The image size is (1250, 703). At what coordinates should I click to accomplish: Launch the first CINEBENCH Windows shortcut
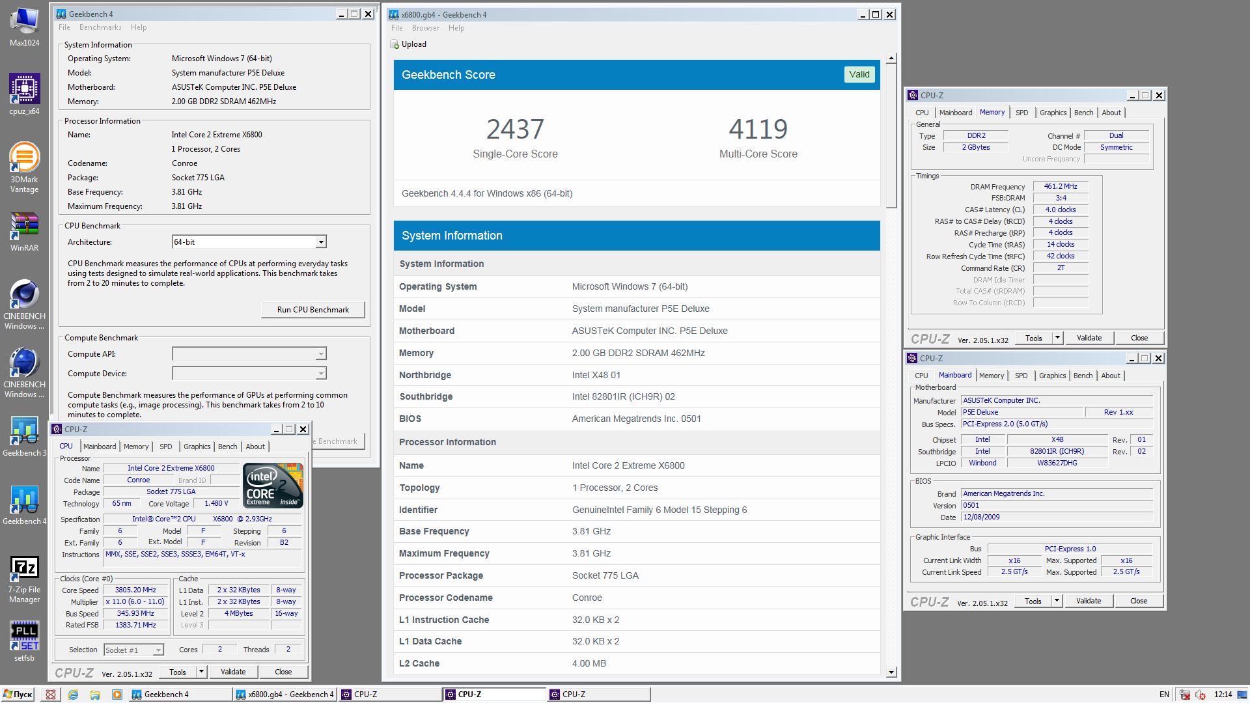(24, 305)
